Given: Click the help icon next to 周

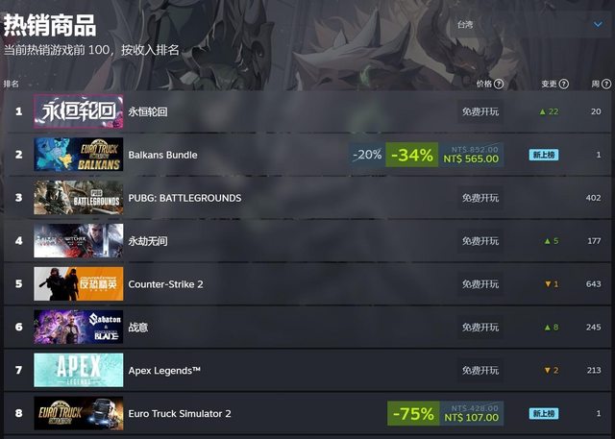Looking at the screenshot, I should click(x=606, y=84).
